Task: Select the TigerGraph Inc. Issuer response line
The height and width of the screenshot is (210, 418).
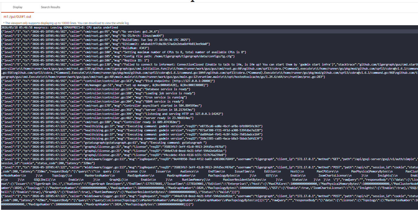Action: (209, 184)
